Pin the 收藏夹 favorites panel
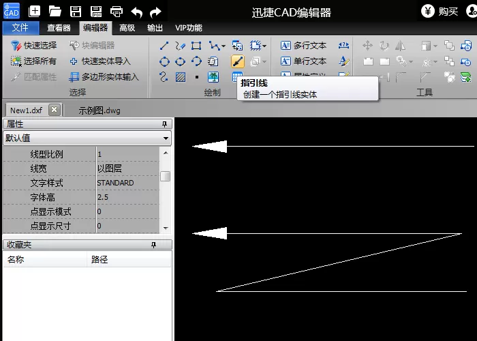 [x=153, y=245]
